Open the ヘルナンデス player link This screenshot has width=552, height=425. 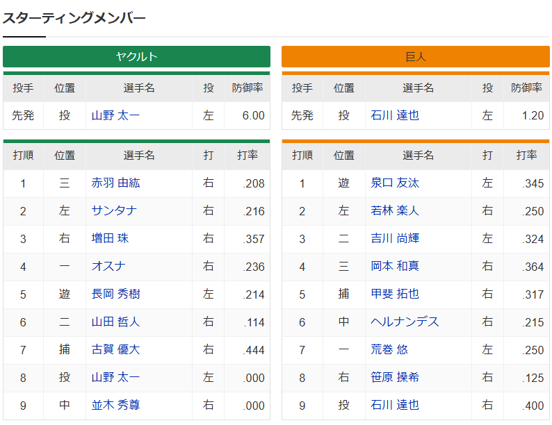click(405, 322)
